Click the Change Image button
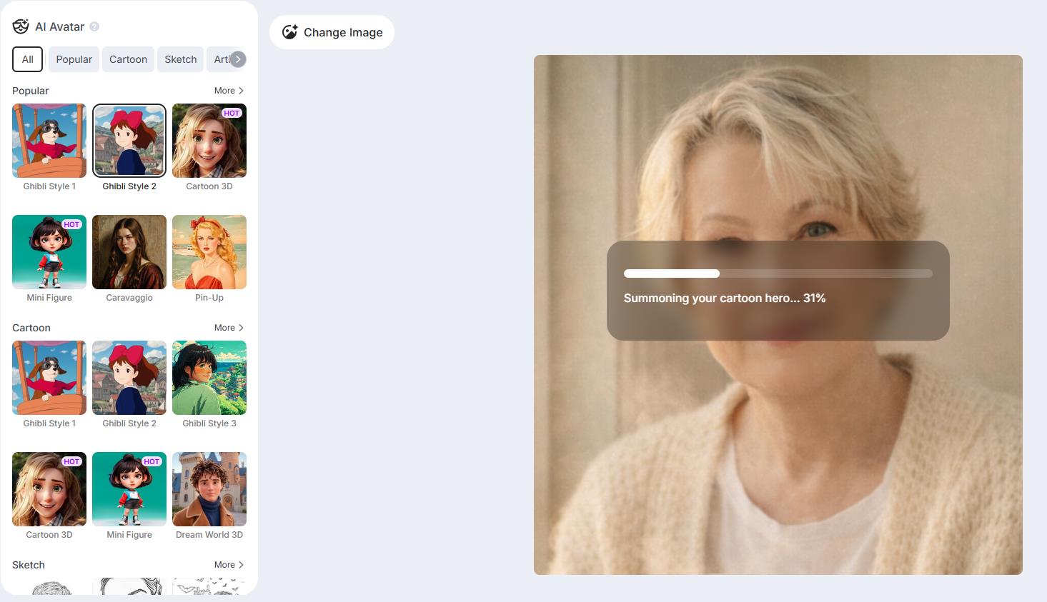 pos(332,32)
